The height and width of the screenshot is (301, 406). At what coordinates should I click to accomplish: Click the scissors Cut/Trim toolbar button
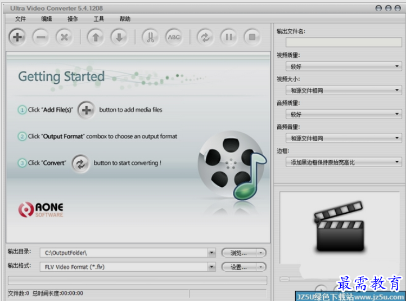tap(150, 37)
